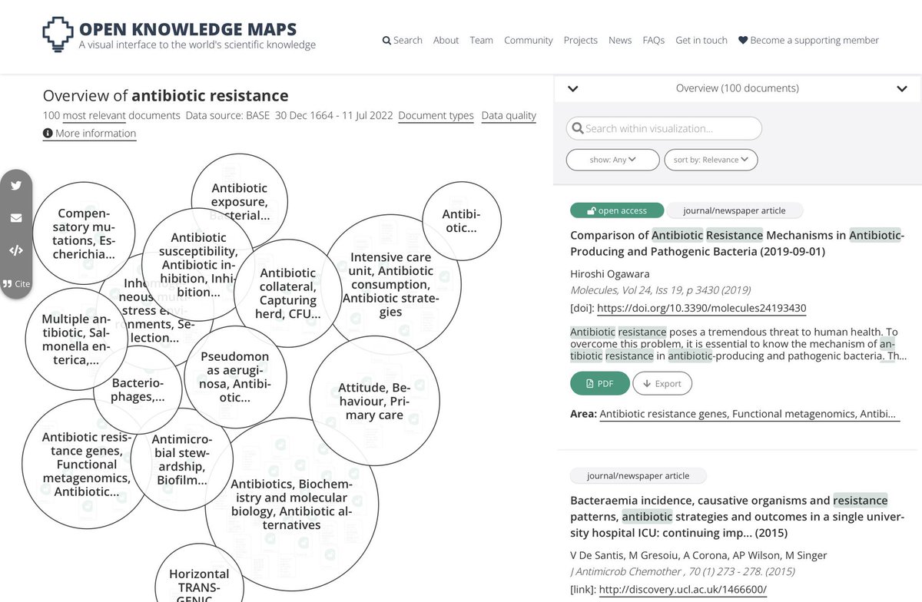
Task: Open the Community menu item
Action: (x=528, y=40)
